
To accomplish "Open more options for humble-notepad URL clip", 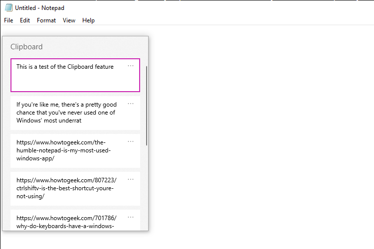I will coord(131,141).
